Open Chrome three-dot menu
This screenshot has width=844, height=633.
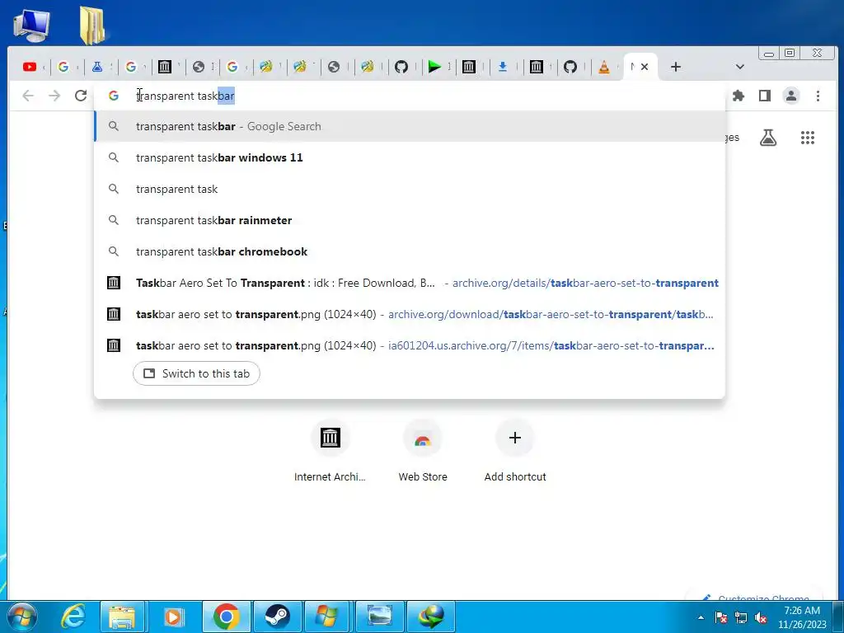pyautogui.click(x=818, y=96)
